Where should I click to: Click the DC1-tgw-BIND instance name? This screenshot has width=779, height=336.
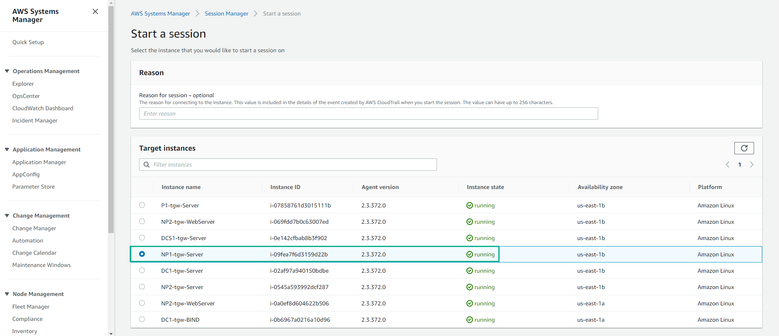[x=180, y=320]
